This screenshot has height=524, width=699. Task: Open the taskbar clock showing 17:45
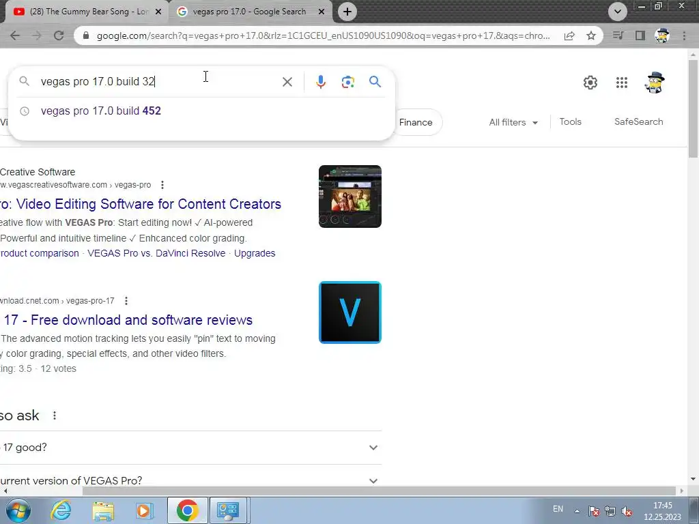click(x=662, y=511)
